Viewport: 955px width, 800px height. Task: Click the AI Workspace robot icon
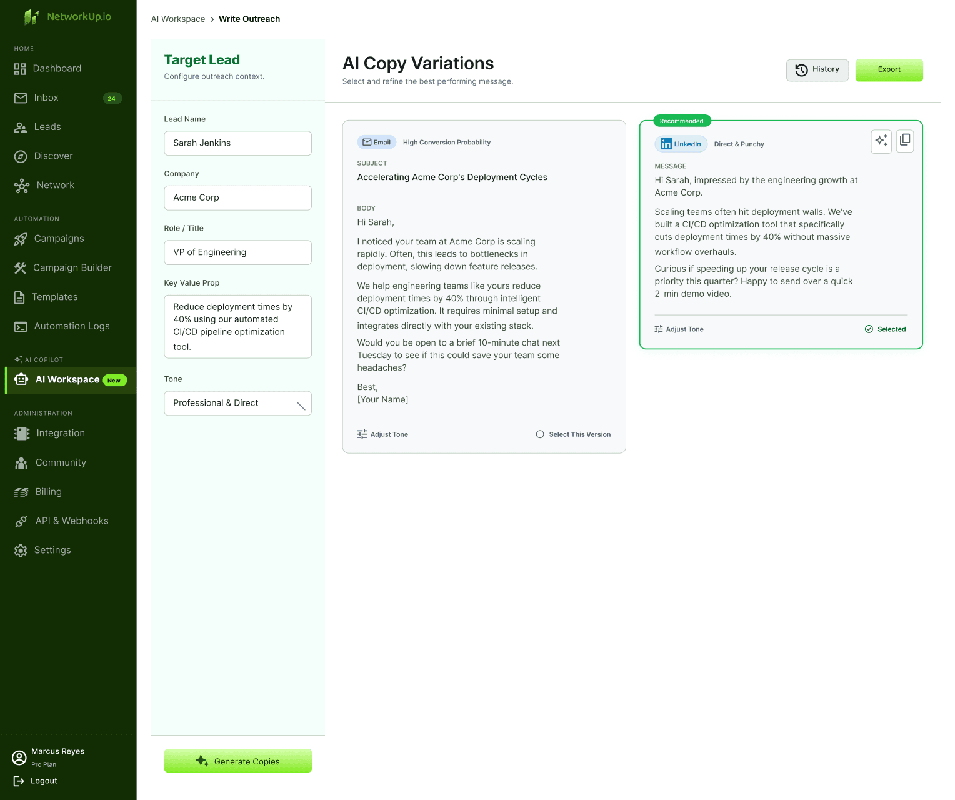pyautogui.click(x=21, y=379)
